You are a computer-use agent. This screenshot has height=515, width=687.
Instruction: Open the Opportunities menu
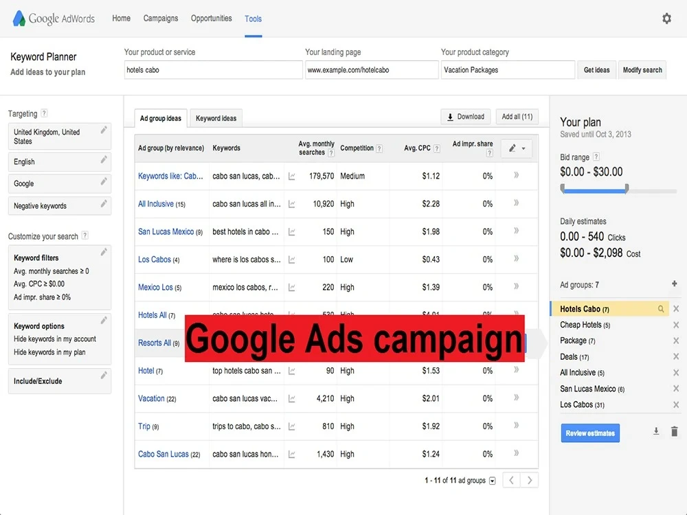point(211,19)
